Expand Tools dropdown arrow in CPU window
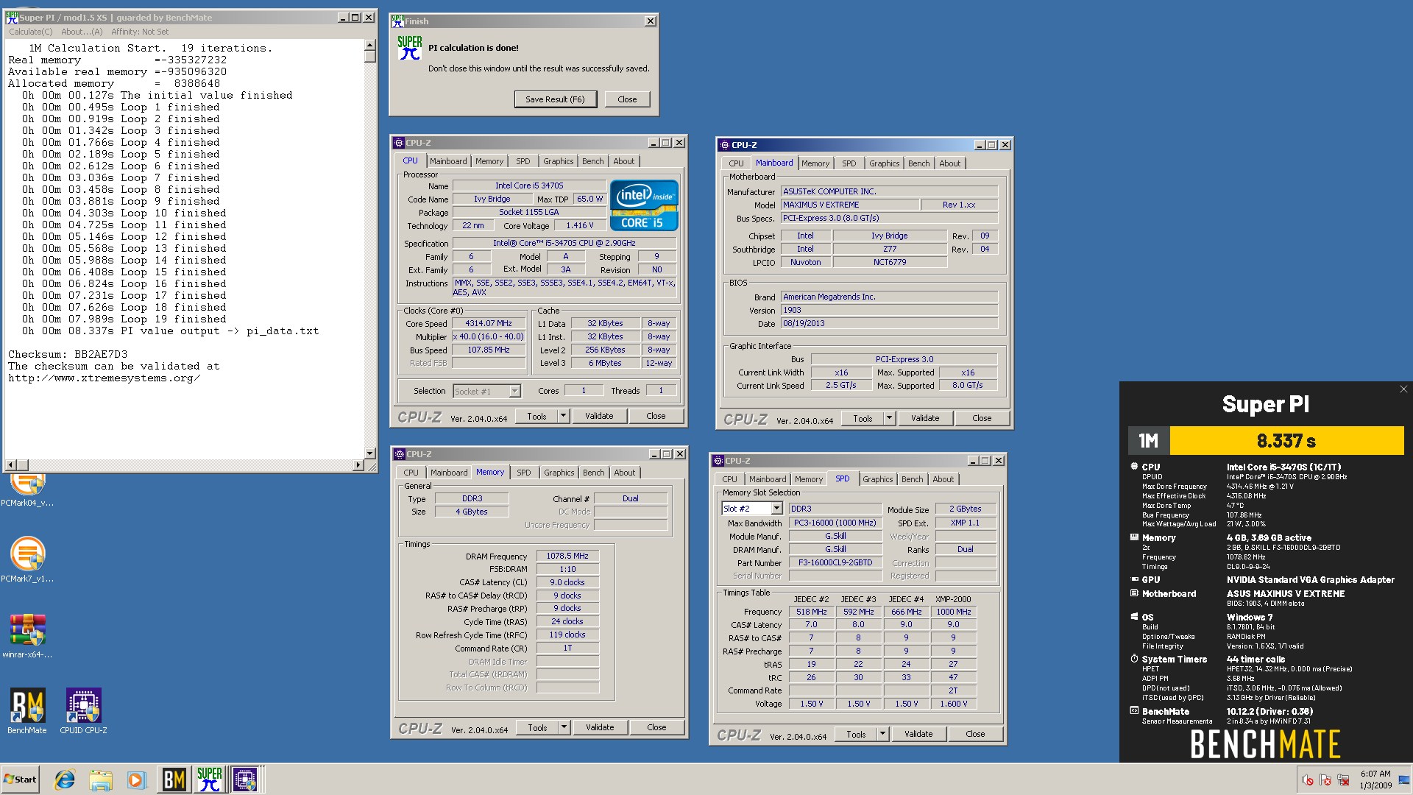Viewport: 1413px width, 795px height. pos(563,416)
